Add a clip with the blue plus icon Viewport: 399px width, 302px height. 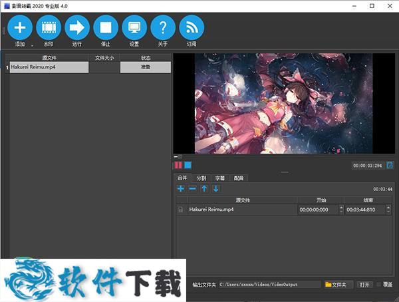click(181, 189)
